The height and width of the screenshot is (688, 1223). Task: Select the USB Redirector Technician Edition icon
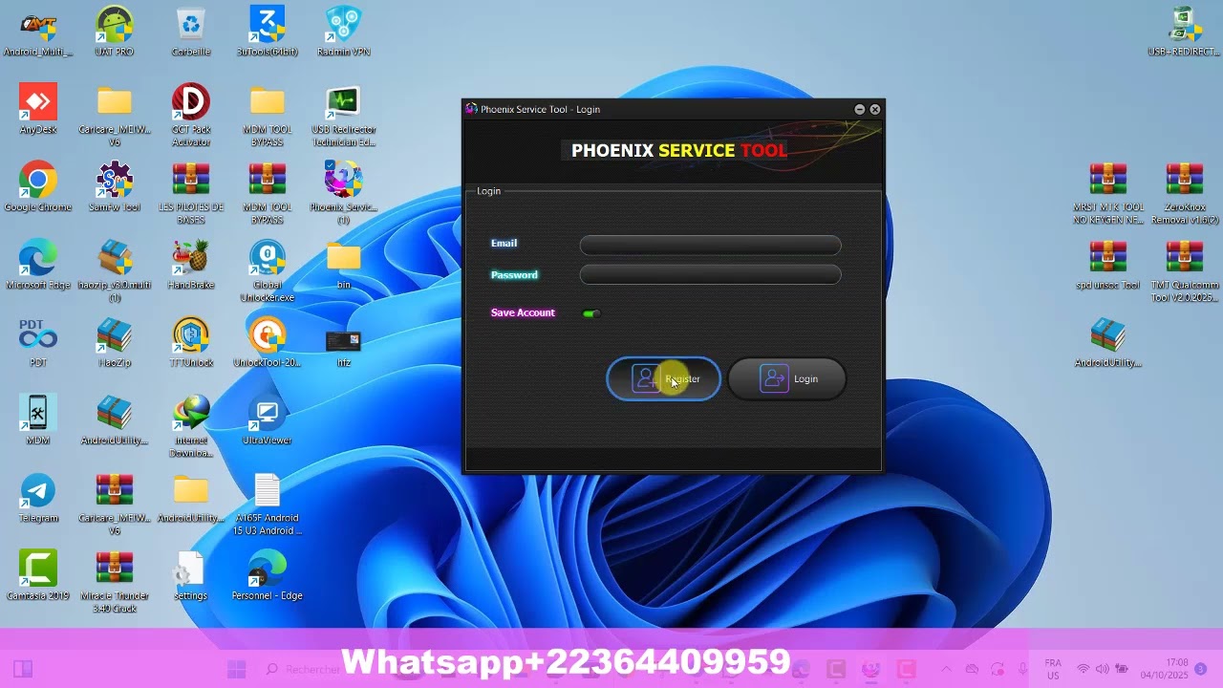(x=344, y=115)
